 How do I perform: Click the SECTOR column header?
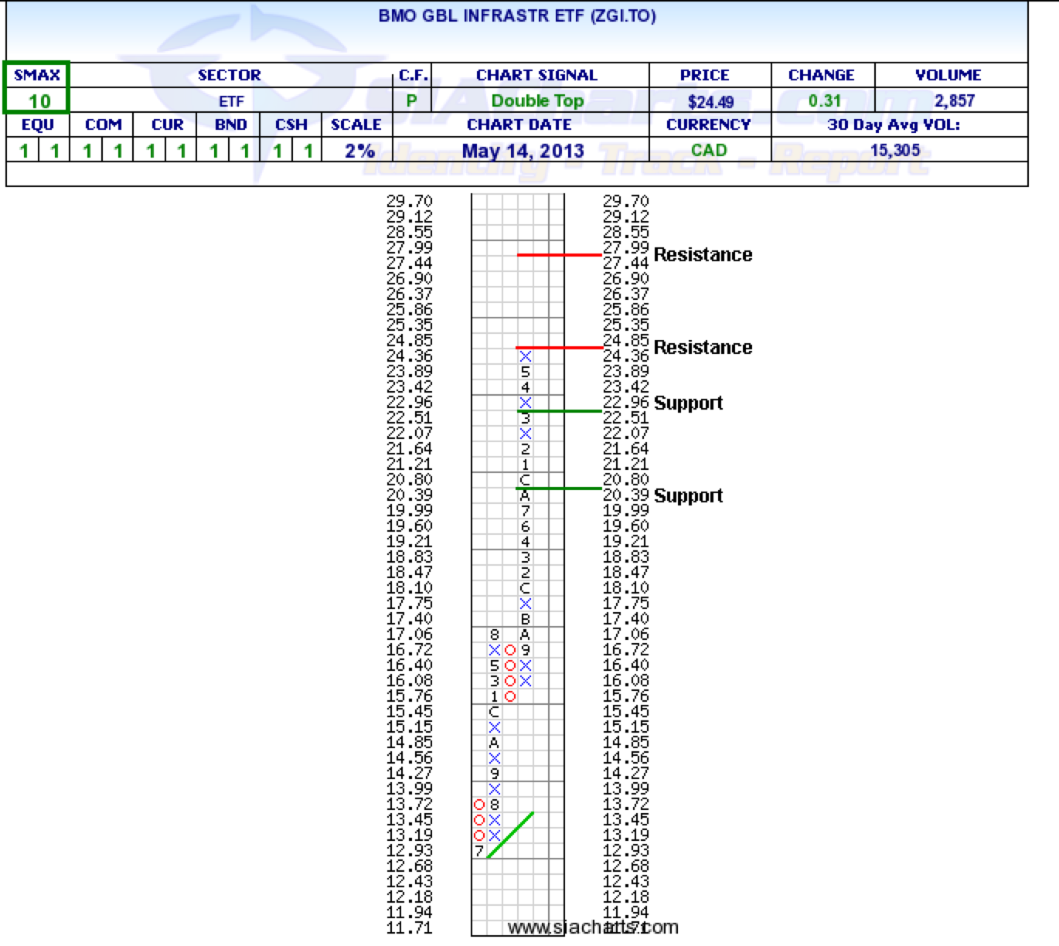[230, 75]
